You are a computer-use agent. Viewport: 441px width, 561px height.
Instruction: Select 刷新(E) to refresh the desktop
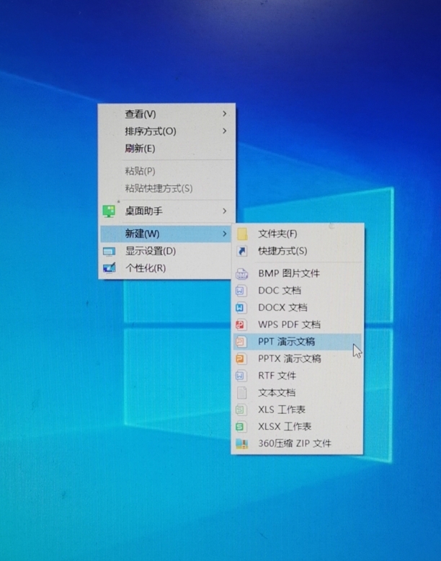[140, 149]
